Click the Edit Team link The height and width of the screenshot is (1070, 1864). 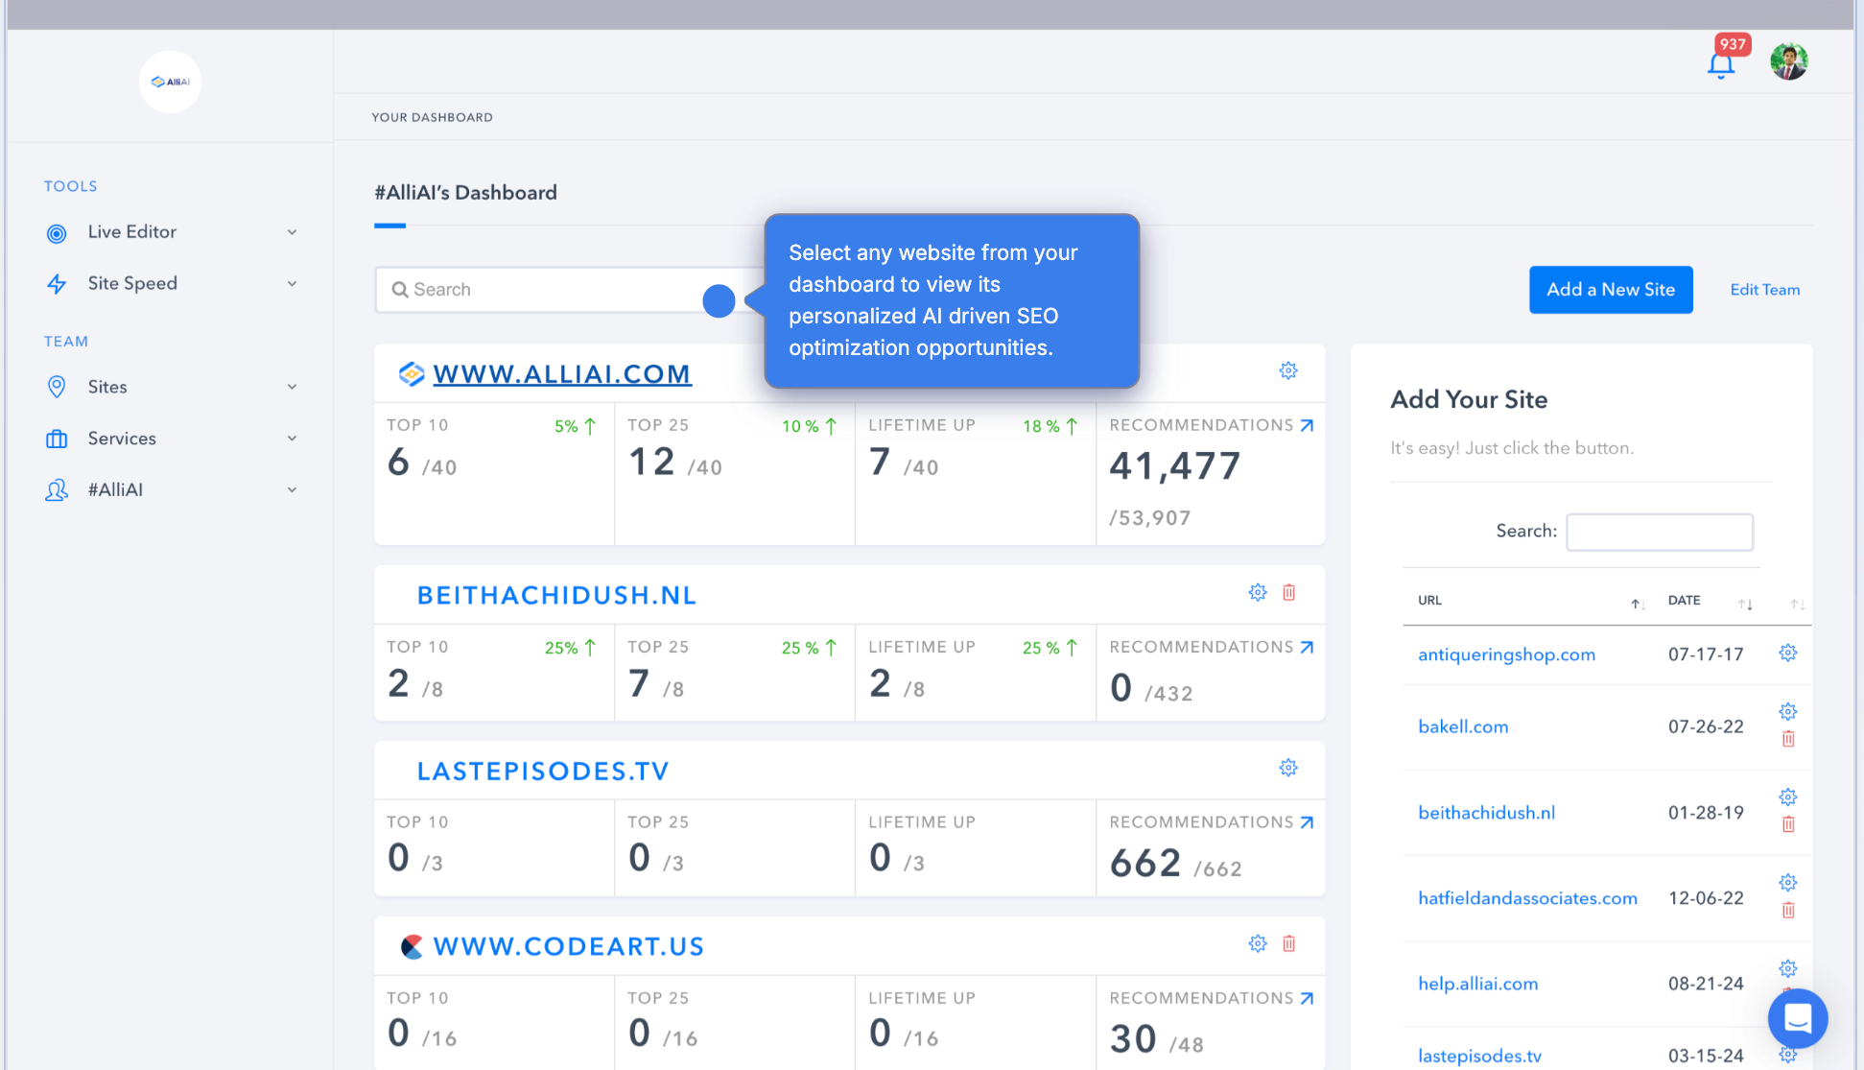(x=1764, y=290)
